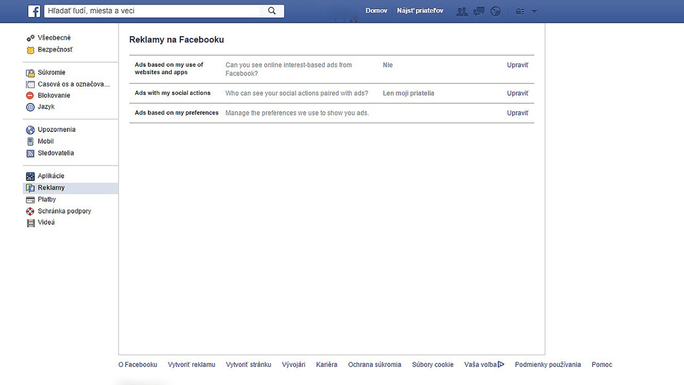Open Podmienky používania footer link

(548, 364)
